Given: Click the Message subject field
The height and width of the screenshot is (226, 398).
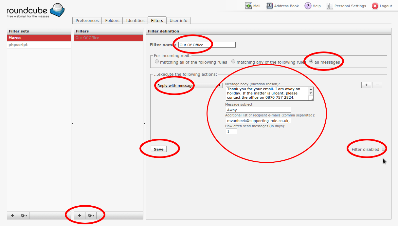Looking at the screenshot, I should [x=258, y=110].
